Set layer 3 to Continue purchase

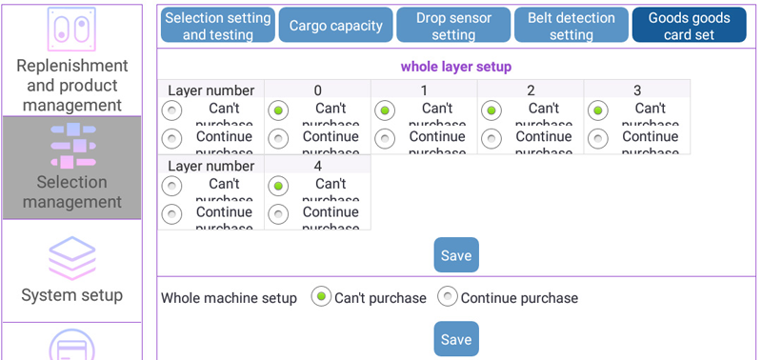coord(598,139)
